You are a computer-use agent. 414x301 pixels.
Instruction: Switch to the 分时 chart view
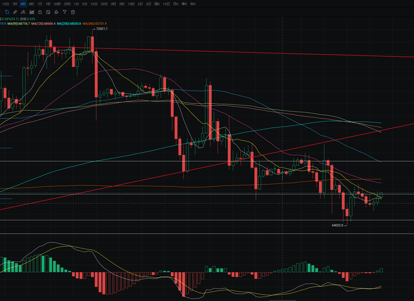[x=67, y=4]
